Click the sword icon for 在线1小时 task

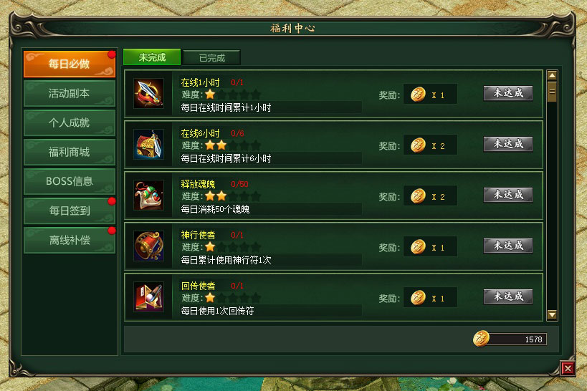pos(148,94)
